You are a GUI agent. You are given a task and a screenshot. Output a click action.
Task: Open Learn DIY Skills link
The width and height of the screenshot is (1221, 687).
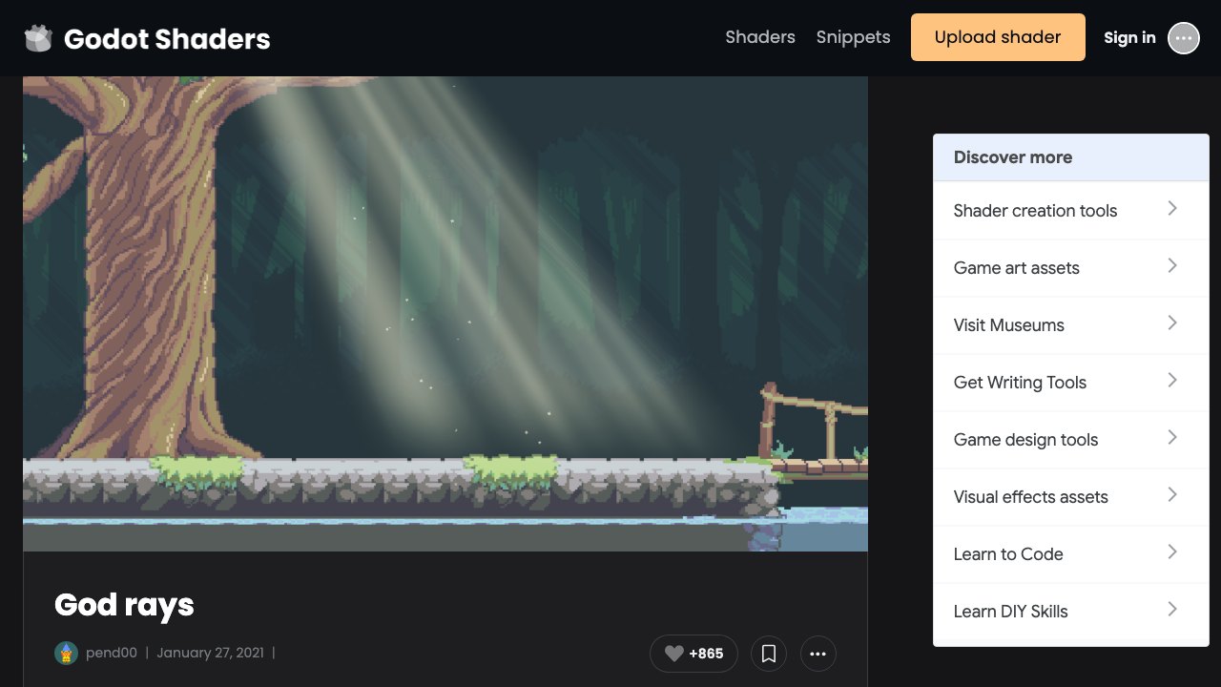(1011, 612)
